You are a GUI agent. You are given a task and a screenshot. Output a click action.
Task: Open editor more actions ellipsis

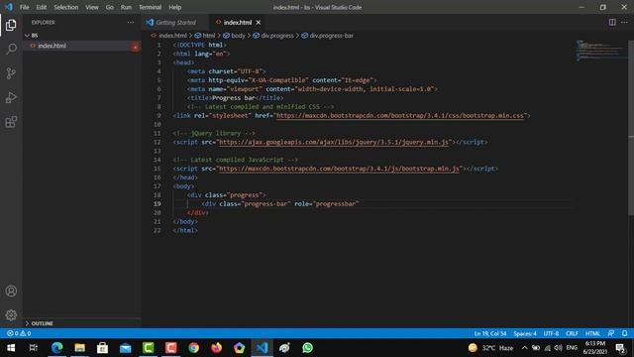[x=624, y=22]
